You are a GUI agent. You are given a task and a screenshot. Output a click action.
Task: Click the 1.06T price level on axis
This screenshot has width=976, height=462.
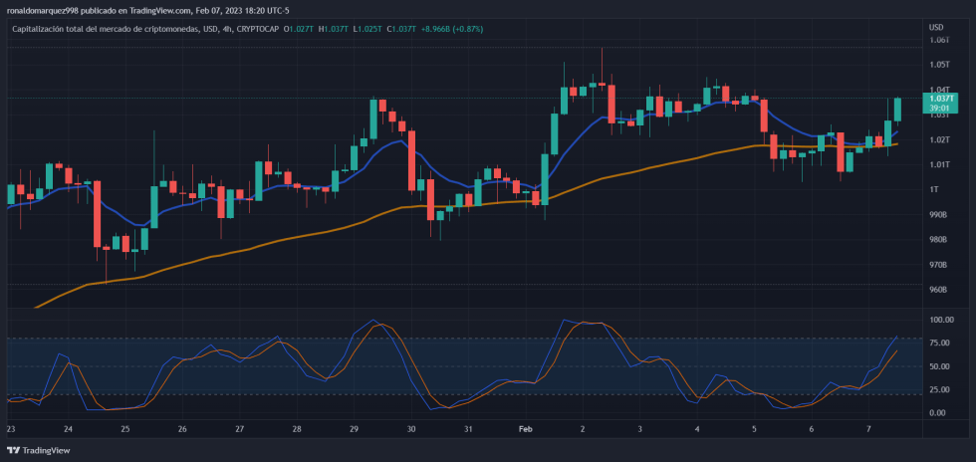point(938,40)
